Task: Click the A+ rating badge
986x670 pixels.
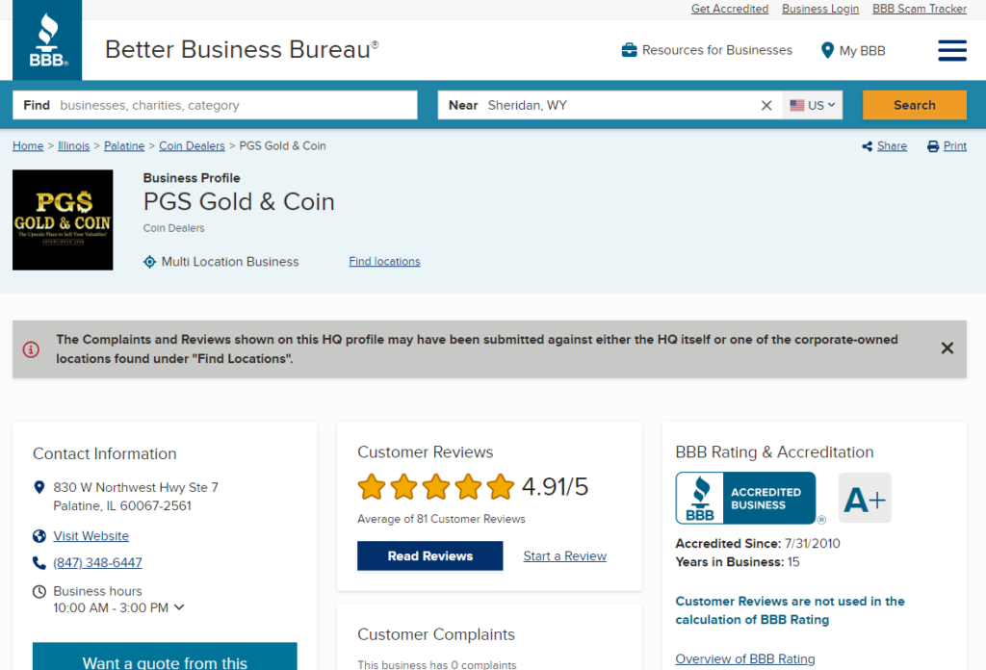Action: 865,498
